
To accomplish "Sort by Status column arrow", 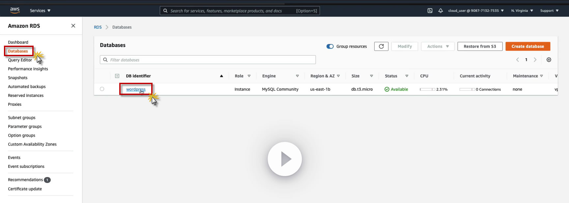I will tap(407, 76).
